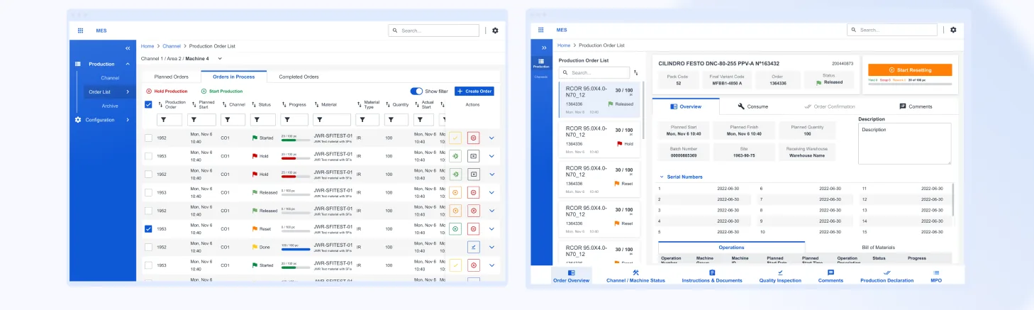Expand the Configuration section in the left sidebar
The width and height of the screenshot is (1034, 310).
[x=128, y=120]
